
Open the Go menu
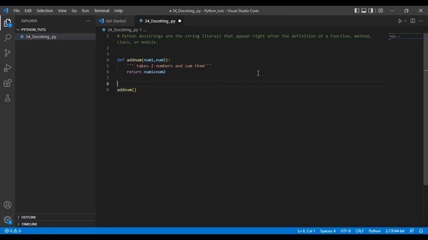click(x=74, y=11)
